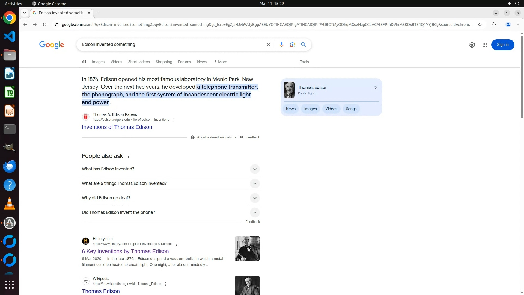Open Chrome extensions puzzle icon
This screenshot has width=524, height=295.
[x=493, y=25]
